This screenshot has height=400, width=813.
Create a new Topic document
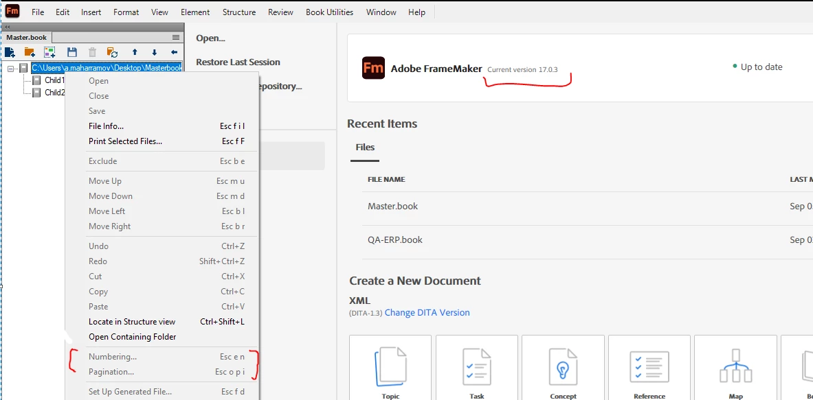390,368
